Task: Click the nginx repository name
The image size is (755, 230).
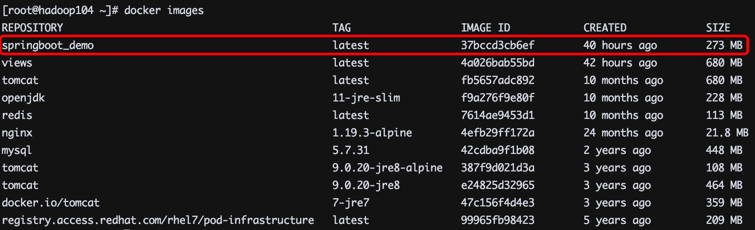Action: [x=17, y=133]
